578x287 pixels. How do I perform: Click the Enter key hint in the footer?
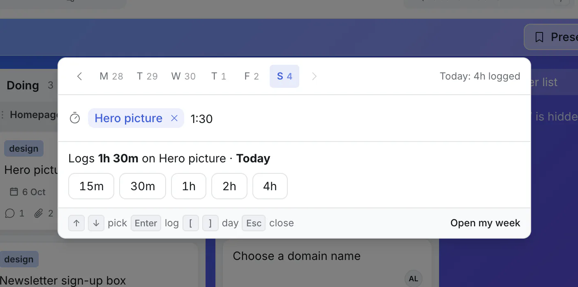[x=146, y=223]
